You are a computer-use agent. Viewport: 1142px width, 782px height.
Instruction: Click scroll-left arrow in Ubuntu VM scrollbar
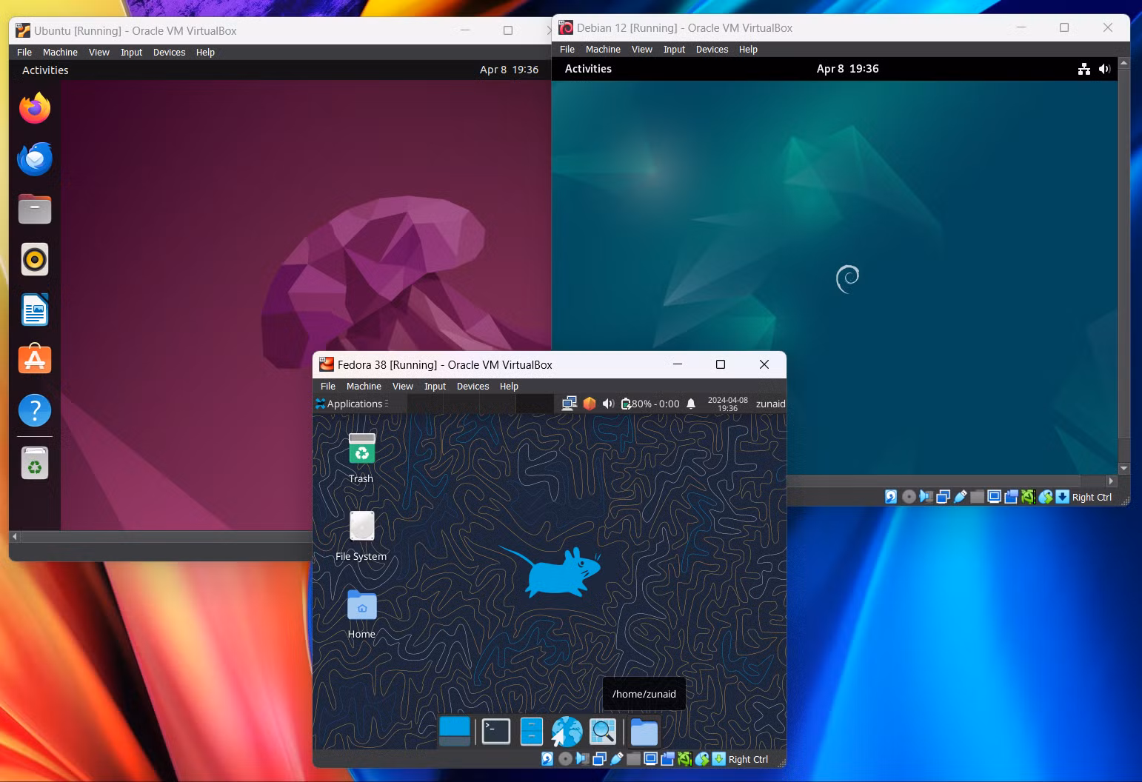click(x=15, y=536)
